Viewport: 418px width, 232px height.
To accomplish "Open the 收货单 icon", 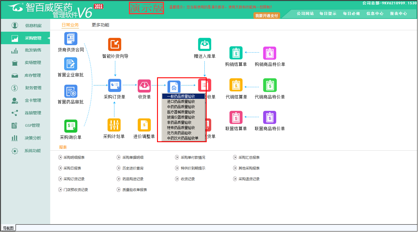I will [x=144, y=85].
